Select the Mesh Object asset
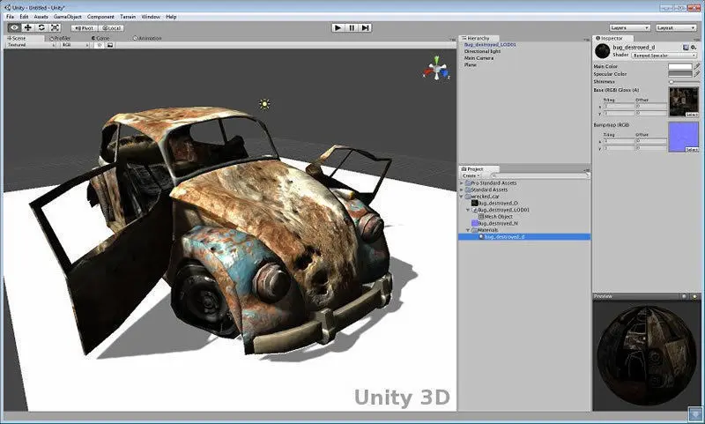This screenshot has width=705, height=424. pos(495,217)
